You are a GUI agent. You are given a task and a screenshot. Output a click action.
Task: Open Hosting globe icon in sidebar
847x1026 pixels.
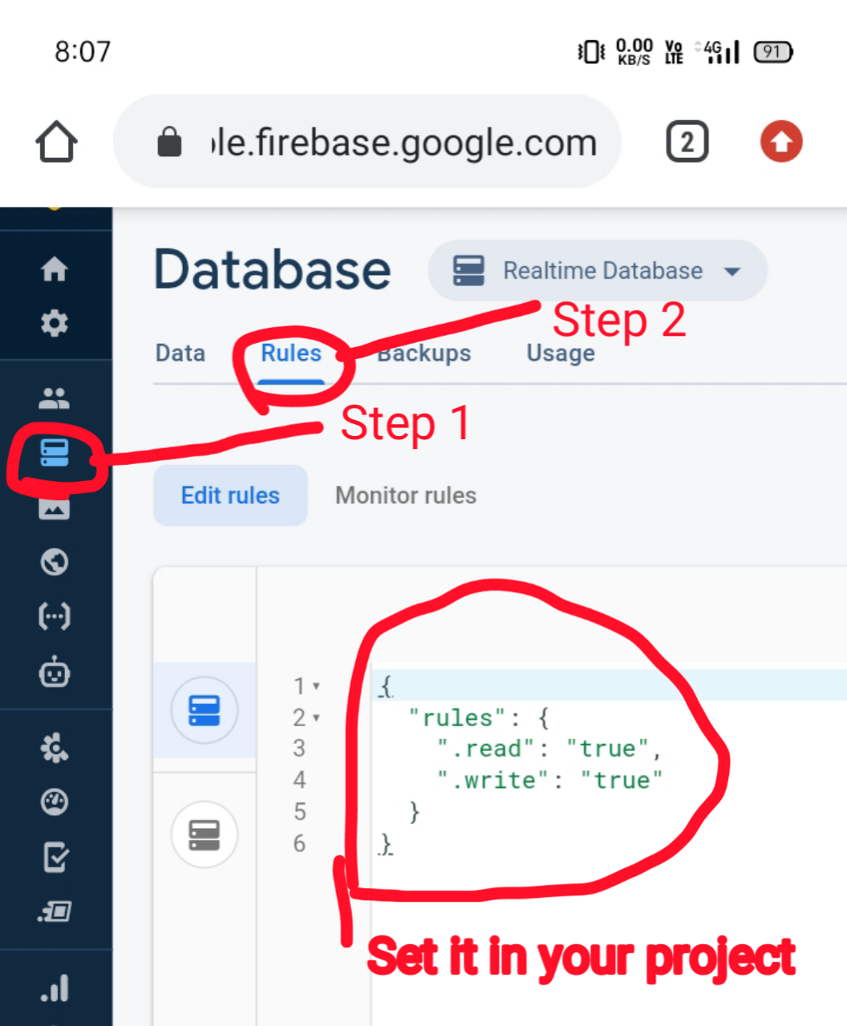[55, 562]
